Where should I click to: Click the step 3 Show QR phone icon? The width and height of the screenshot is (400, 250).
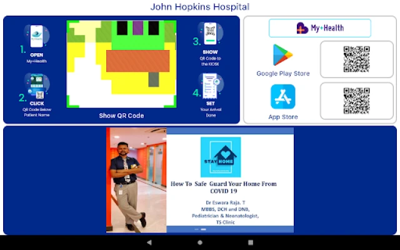(x=210, y=33)
